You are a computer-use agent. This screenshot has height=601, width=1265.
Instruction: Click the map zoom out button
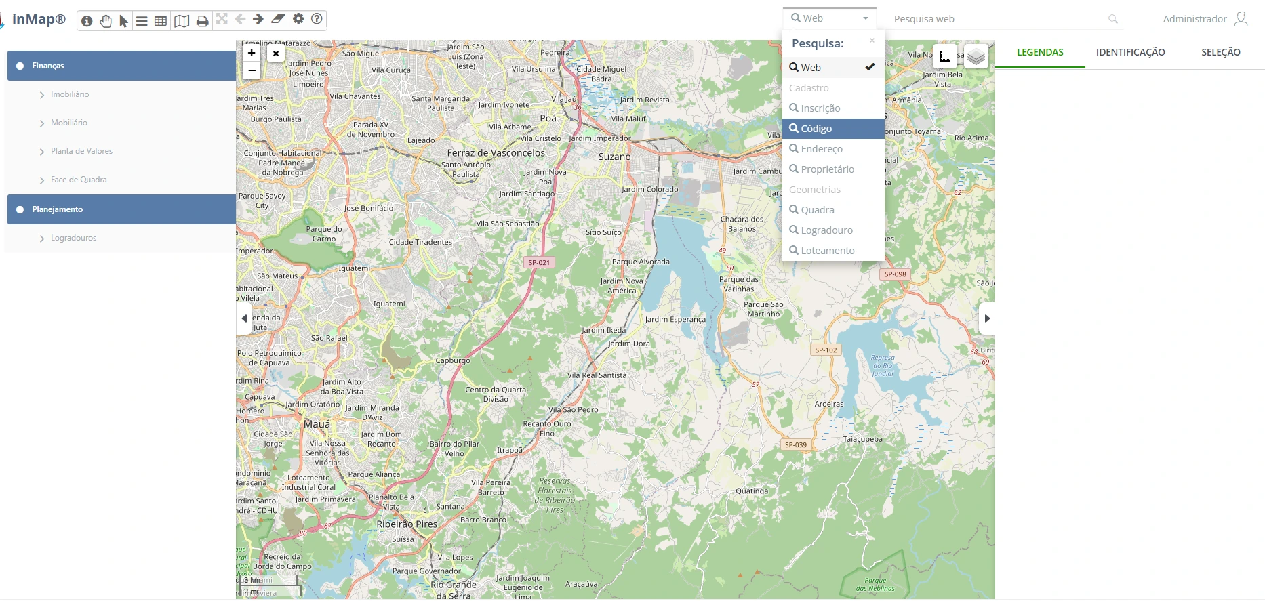pos(252,70)
